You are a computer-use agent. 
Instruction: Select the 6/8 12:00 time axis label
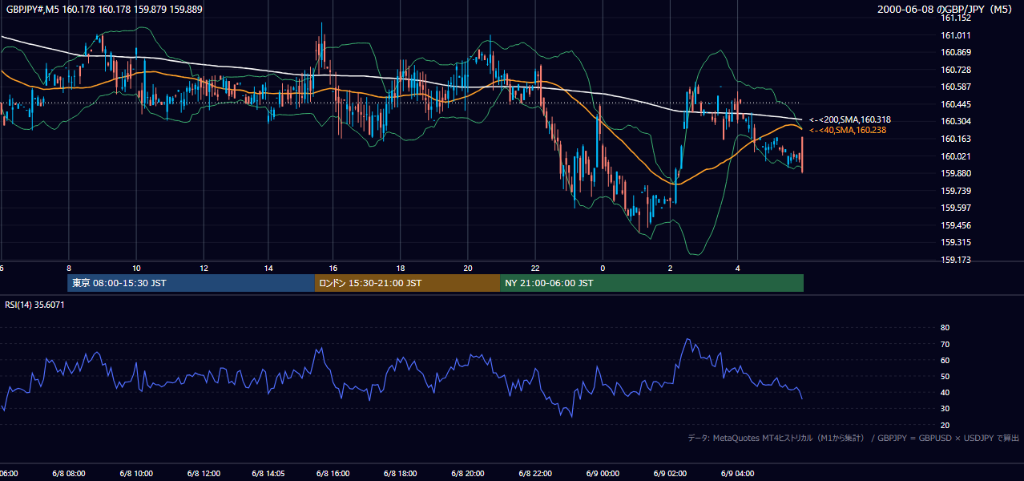(204, 474)
